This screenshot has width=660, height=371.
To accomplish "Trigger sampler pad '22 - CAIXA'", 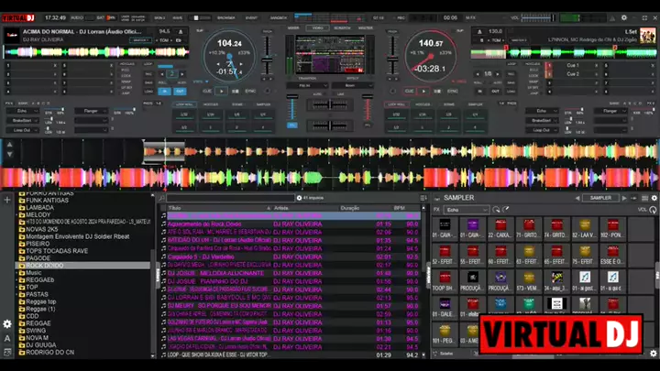I will tap(500, 228).
